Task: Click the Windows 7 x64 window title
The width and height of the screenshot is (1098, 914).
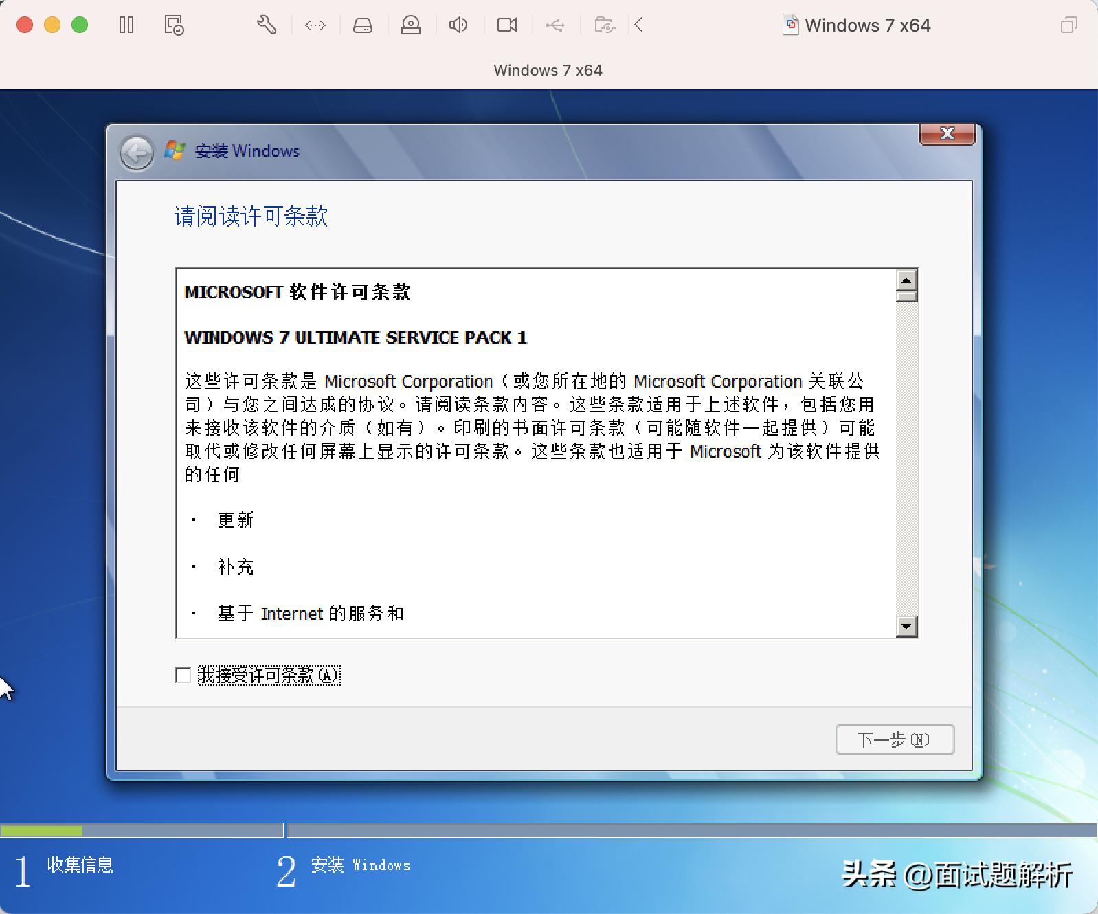Action: (868, 25)
